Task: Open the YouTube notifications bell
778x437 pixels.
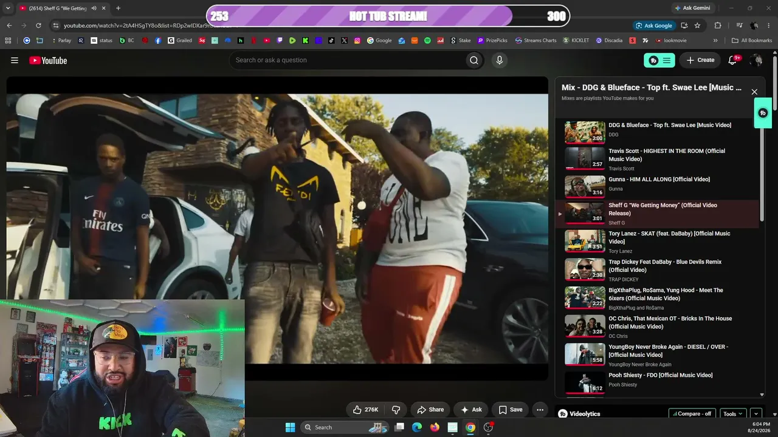Action: pos(732,60)
